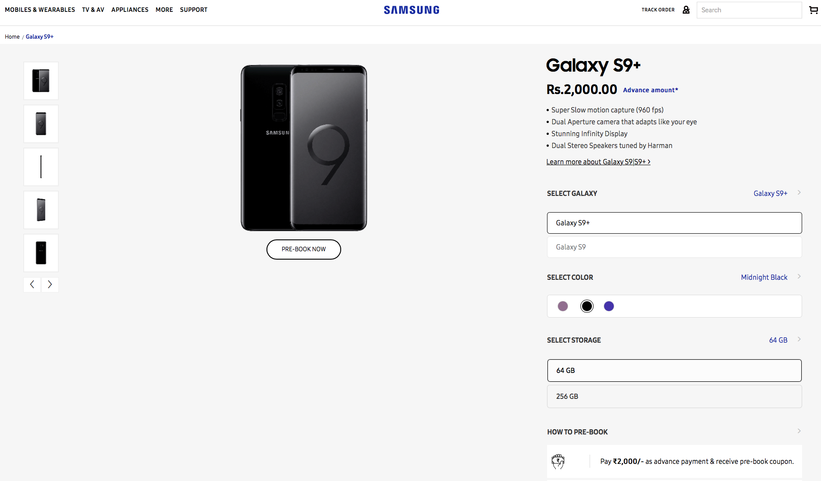The height and width of the screenshot is (481, 821).
Task: Click the Samsung logo
Action: coord(411,10)
